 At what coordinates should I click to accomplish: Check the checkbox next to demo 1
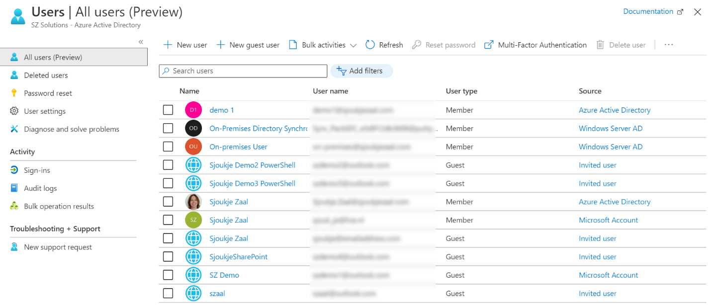tap(168, 110)
